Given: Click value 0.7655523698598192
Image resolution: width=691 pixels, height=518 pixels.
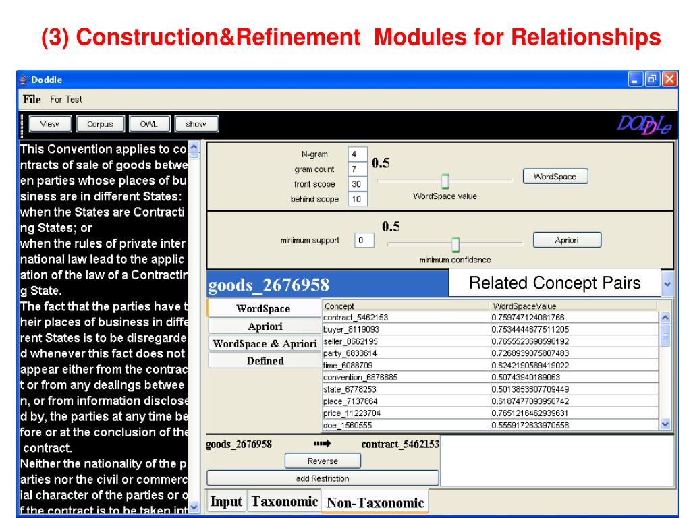Looking at the screenshot, I should pos(530,341).
